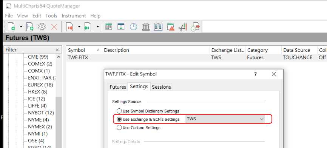Close the Filter panel
The image size is (327, 148).
click(57, 50)
